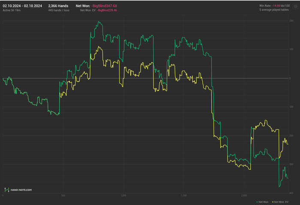The height and width of the screenshot is (205, 300).
Task: Open the graph settings gear icon
Action: [x=296, y=6]
